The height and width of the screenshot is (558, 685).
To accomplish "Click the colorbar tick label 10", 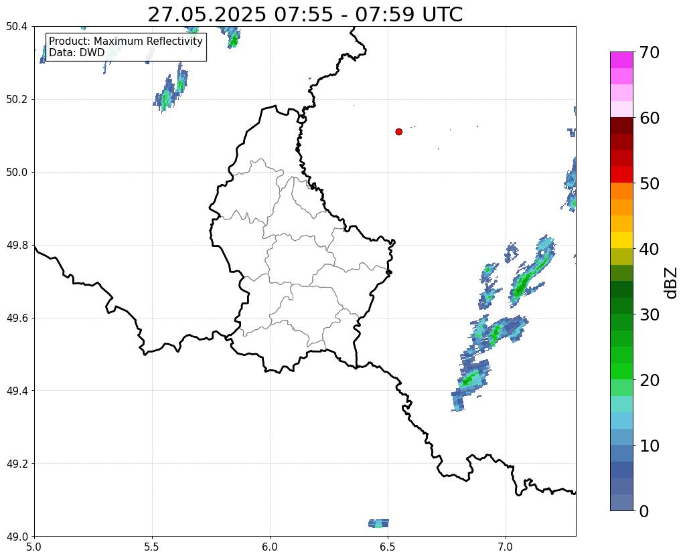I will pyautogui.click(x=650, y=446).
